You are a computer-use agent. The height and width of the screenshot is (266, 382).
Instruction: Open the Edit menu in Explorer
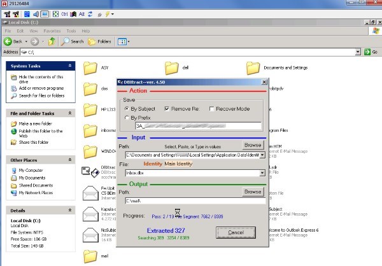point(20,31)
